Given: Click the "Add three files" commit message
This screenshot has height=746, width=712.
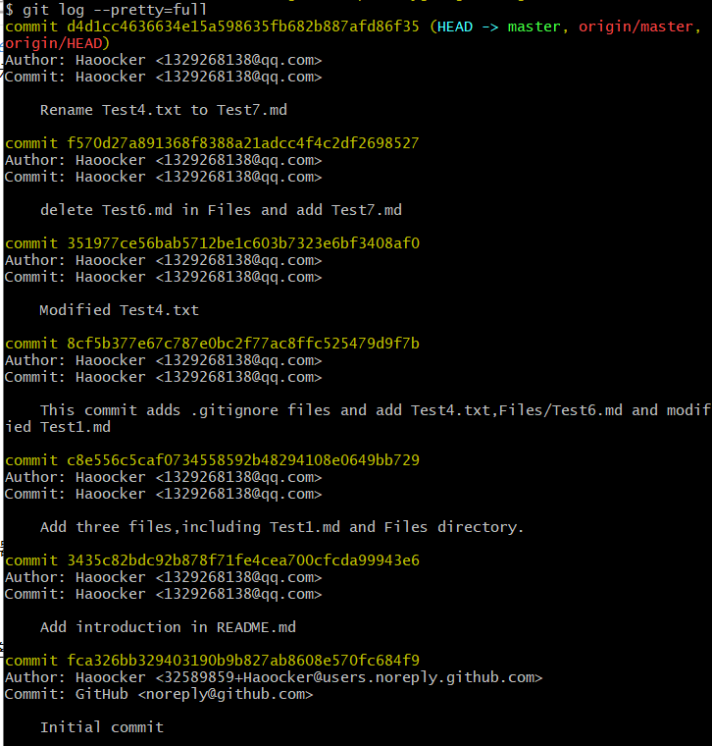Looking at the screenshot, I should click(281, 527).
